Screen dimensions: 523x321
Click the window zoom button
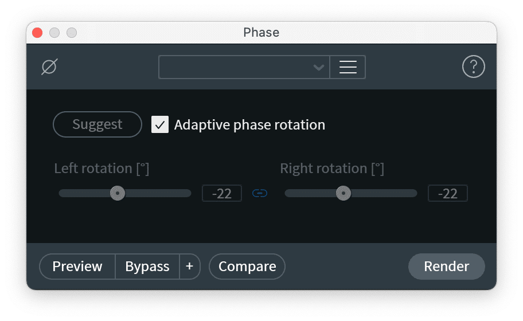(x=72, y=33)
